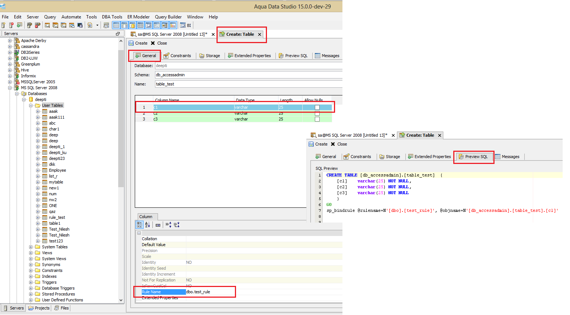Click the toolbar icon with yellow database cylinder
570x315 pixels.
coord(132,25)
